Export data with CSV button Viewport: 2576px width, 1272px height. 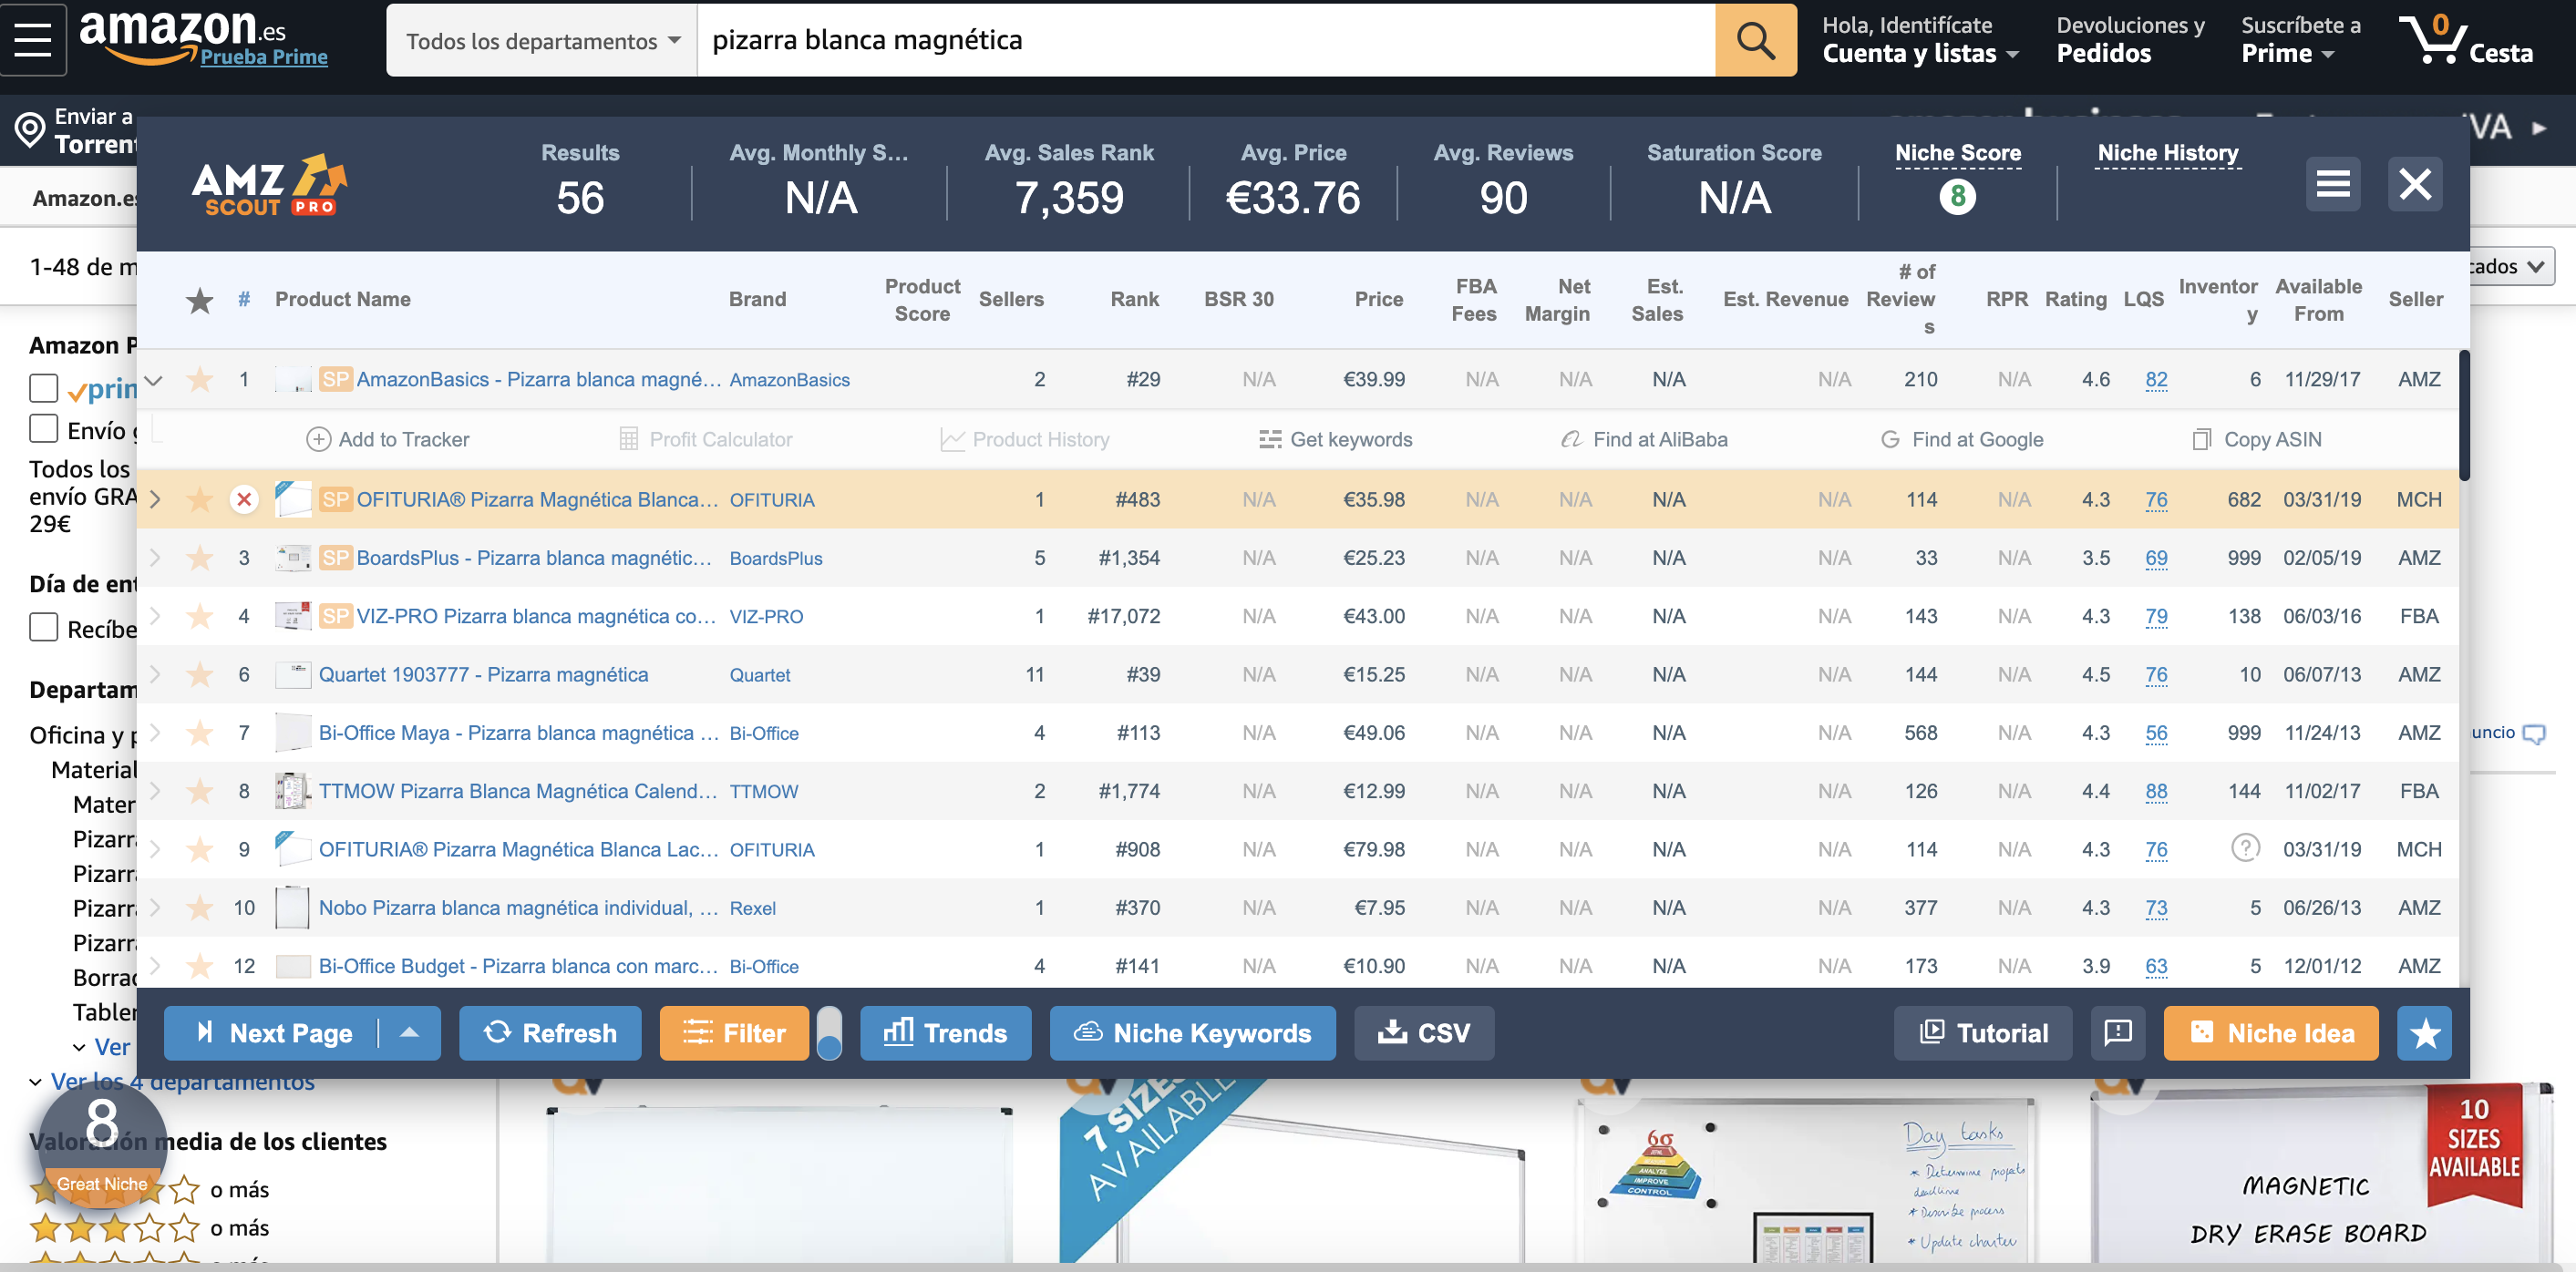[1424, 1033]
